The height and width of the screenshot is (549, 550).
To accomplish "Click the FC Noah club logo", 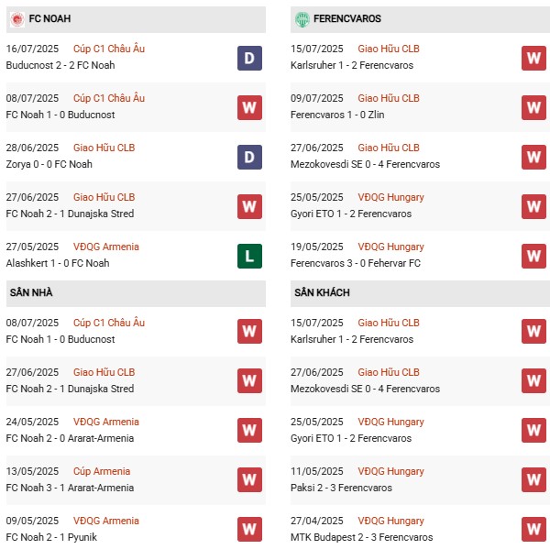I will (16, 18).
